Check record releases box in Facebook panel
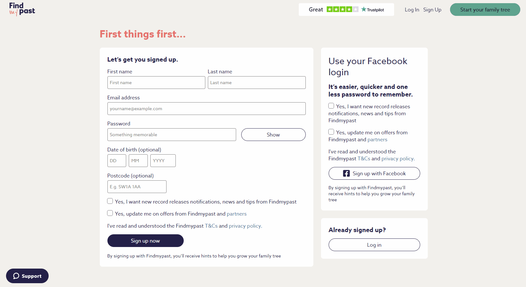The image size is (526, 287). pyautogui.click(x=331, y=106)
